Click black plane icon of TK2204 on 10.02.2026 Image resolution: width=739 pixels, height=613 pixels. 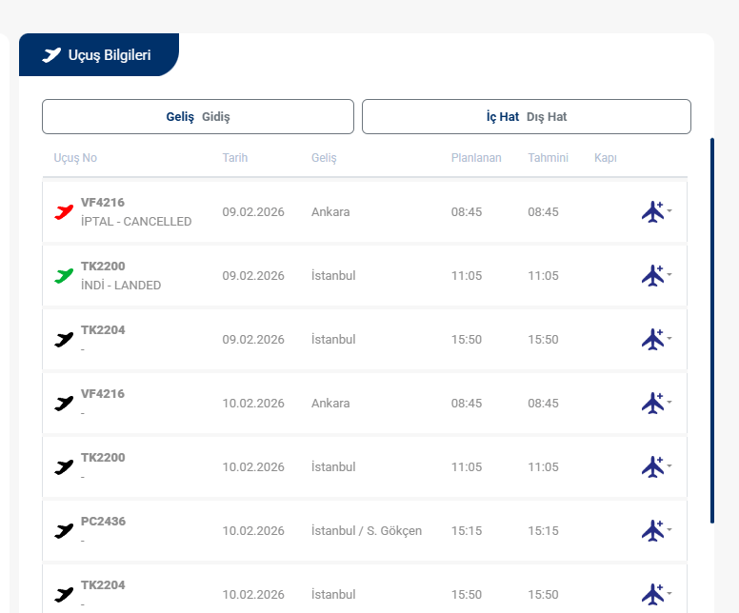64,595
